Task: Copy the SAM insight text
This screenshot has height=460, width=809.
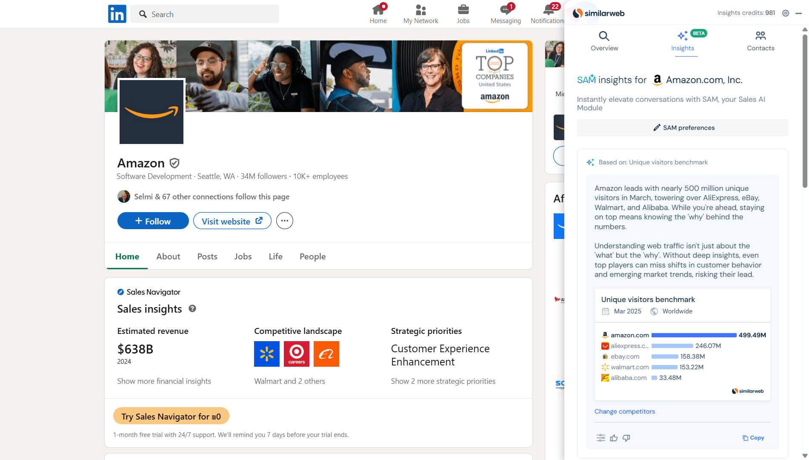Action: 752,437
